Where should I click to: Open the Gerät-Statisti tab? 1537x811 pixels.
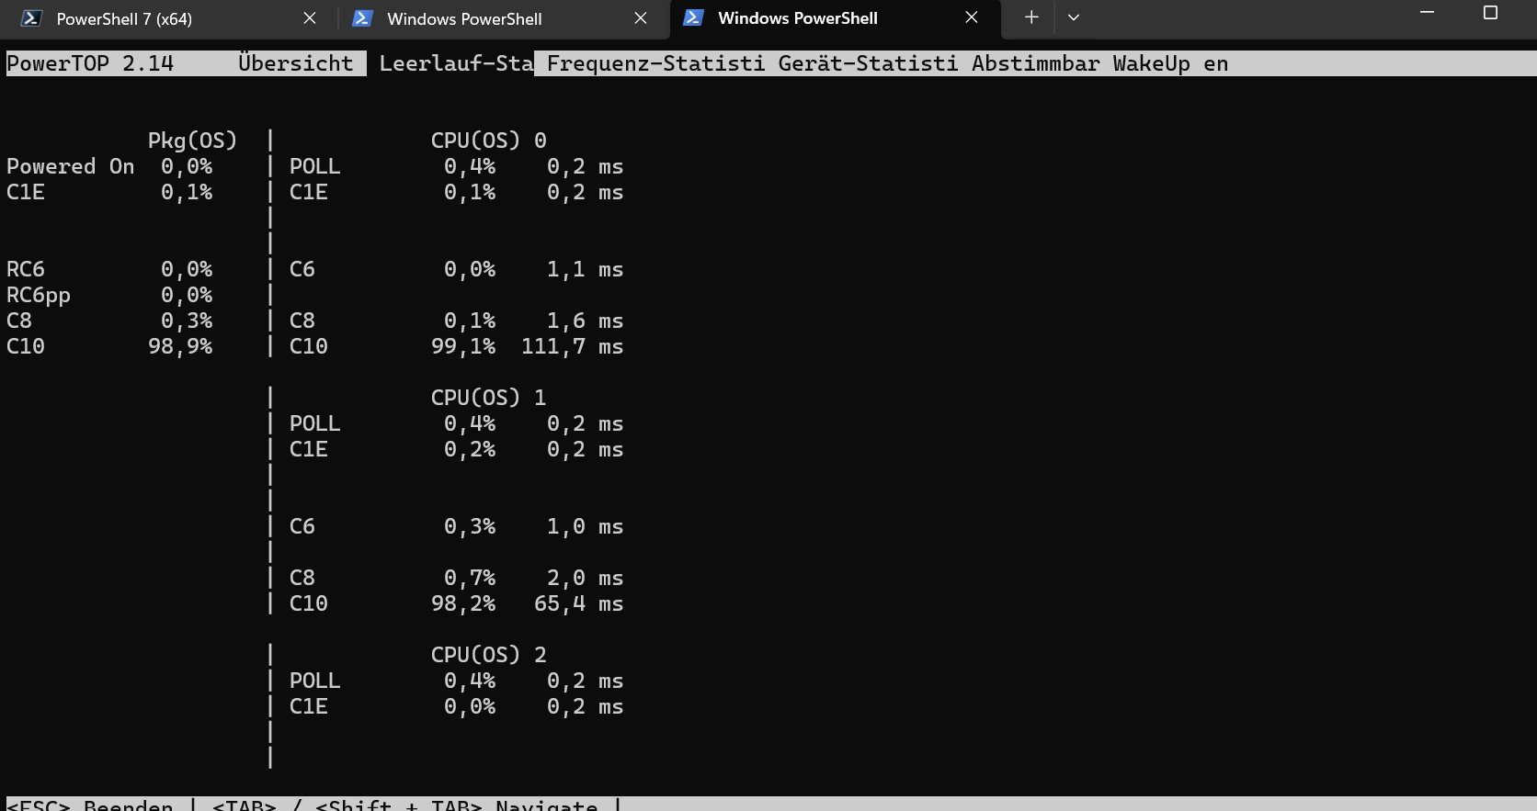click(x=868, y=63)
